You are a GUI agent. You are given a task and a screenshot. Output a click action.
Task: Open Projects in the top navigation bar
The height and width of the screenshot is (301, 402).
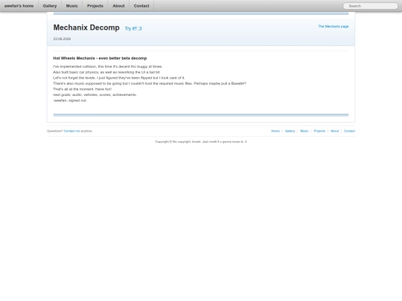[x=95, y=6]
